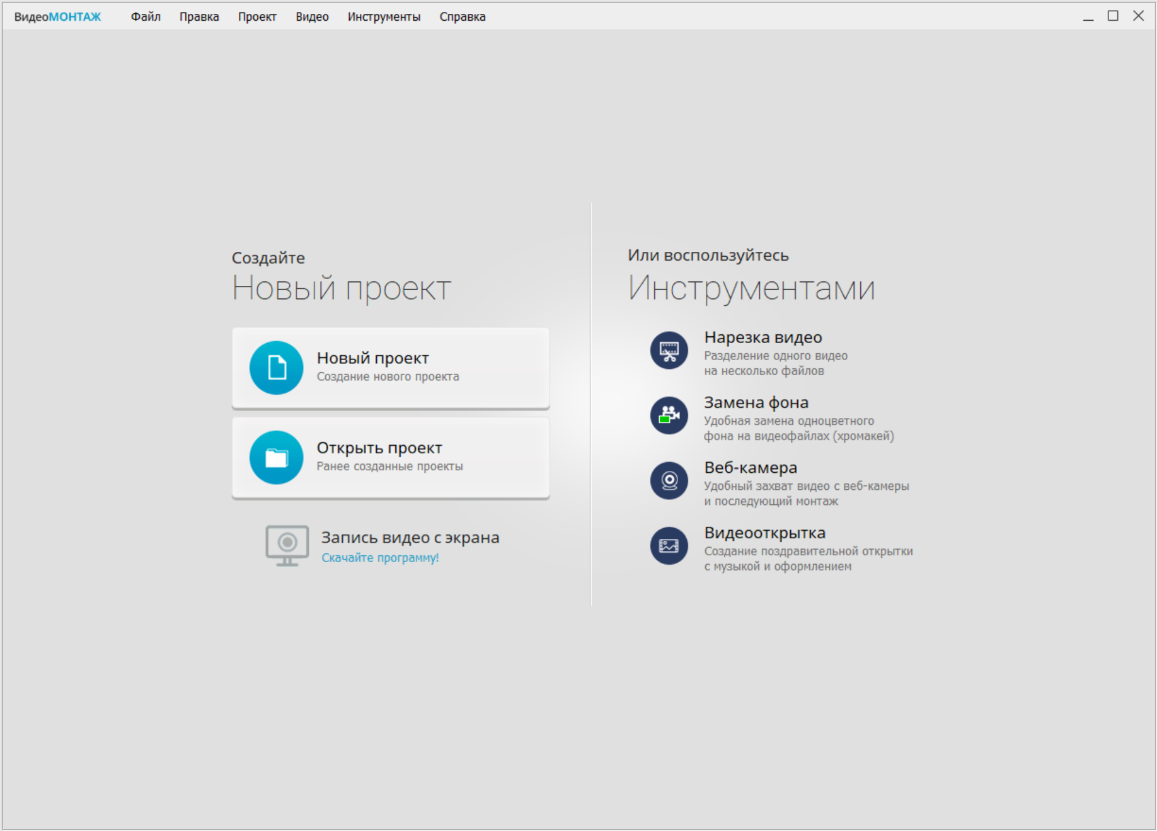Screen dimensions: 1157x831
Task: Open the Справка menu
Action: 463,16
